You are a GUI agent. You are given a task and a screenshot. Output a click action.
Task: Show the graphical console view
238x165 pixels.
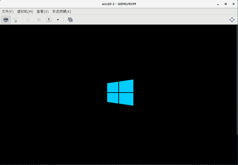click(x=6, y=20)
